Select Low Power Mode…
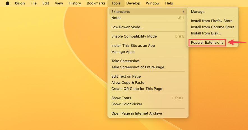Image resolution: width=248 pixels, height=130 pixels. tap(148, 27)
